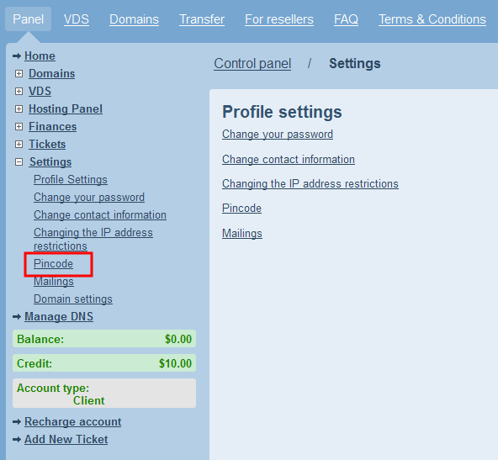The width and height of the screenshot is (498, 460).
Task: Go to Home in the sidebar
Action: coord(40,56)
